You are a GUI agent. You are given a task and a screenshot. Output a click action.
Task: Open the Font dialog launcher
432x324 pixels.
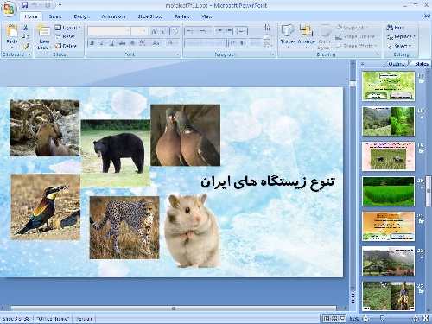click(178, 54)
